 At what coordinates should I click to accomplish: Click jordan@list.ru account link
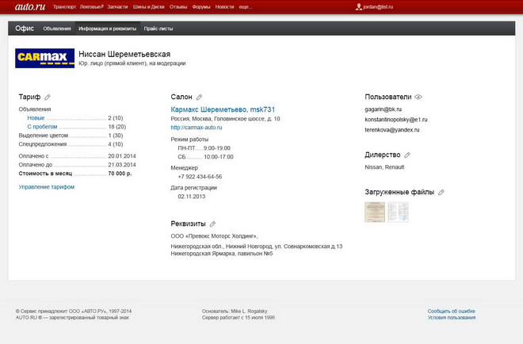point(378,6)
